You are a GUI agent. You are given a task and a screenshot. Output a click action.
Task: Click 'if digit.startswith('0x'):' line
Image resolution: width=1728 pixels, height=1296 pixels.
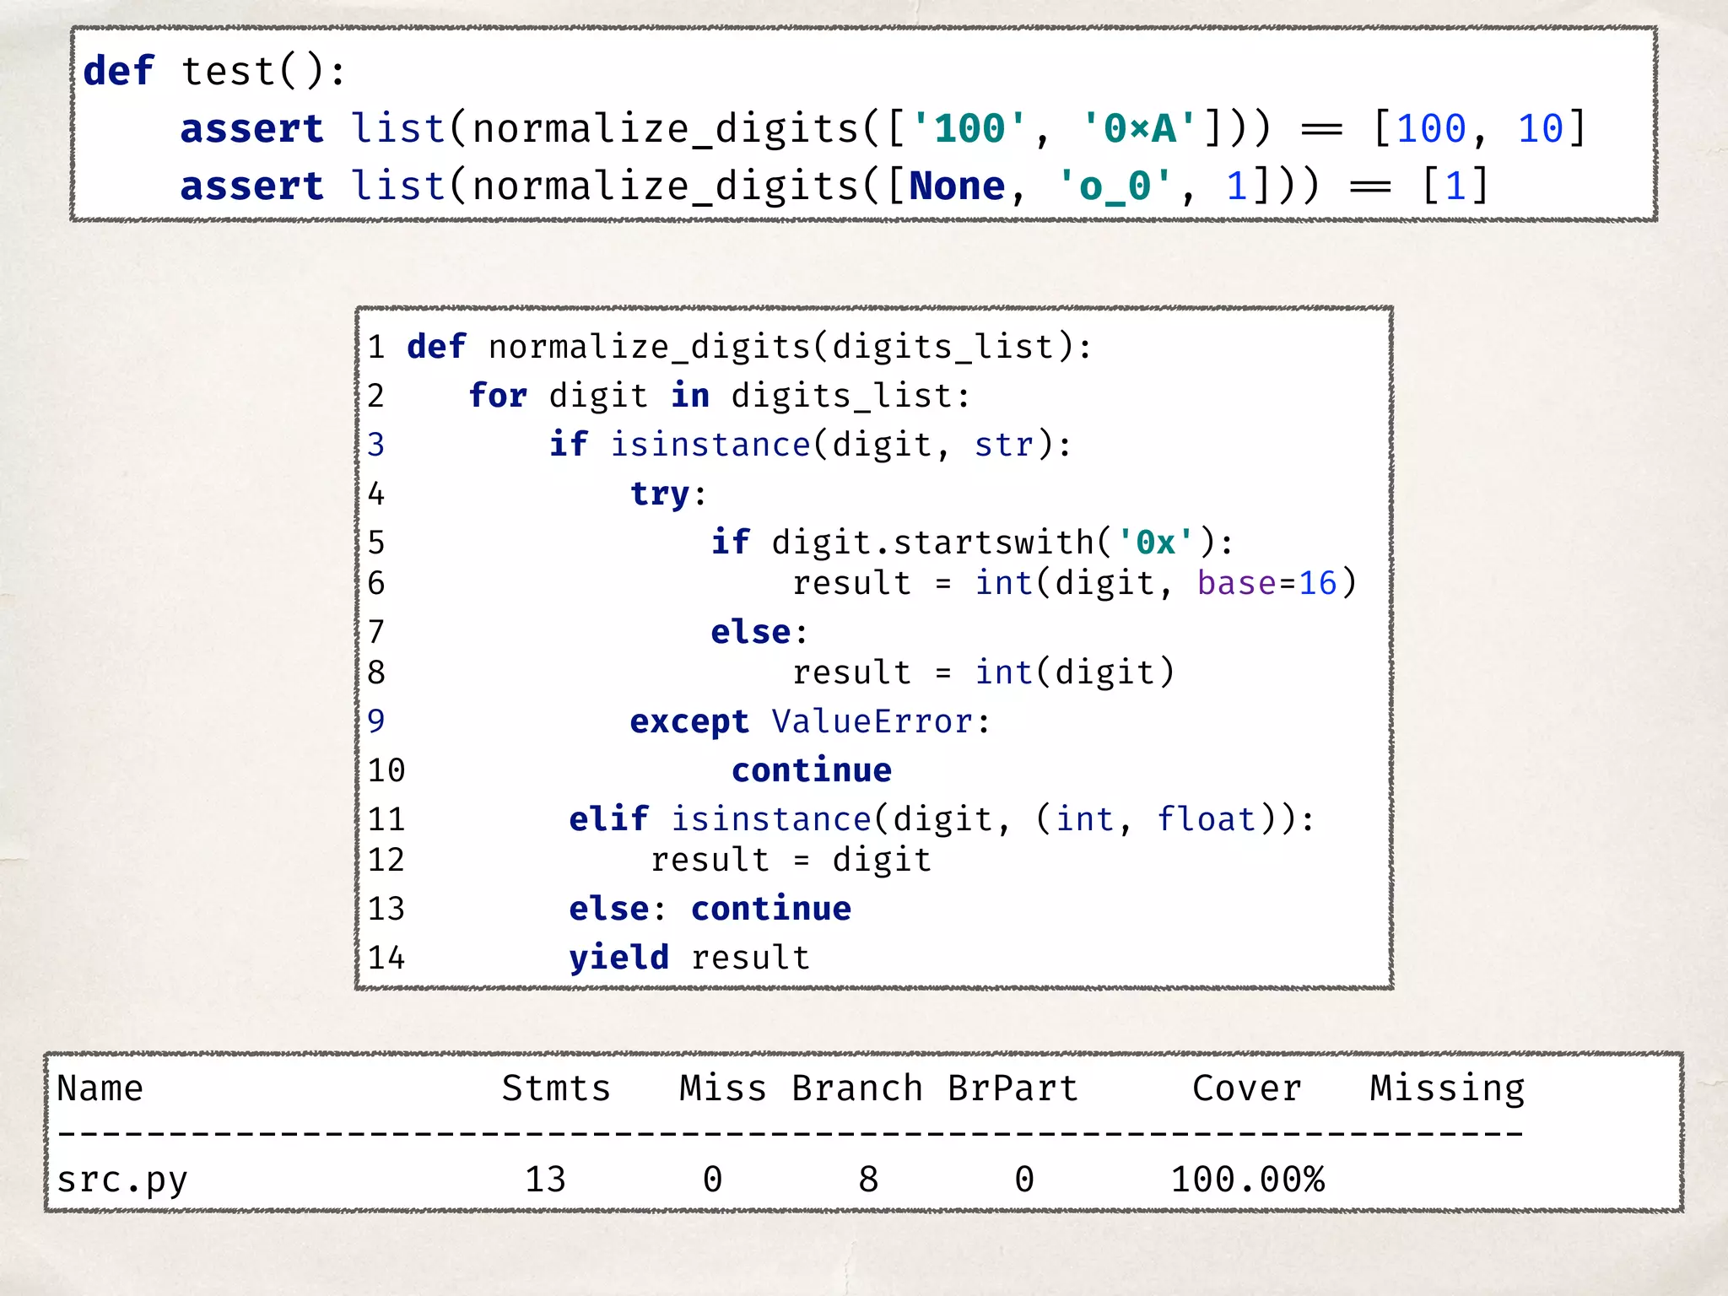(x=972, y=543)
